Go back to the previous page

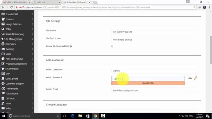(3, 7)
